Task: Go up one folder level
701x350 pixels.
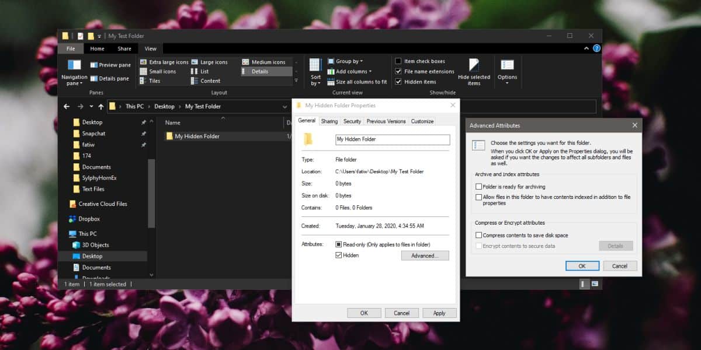Action: click(x=101, y=107)
